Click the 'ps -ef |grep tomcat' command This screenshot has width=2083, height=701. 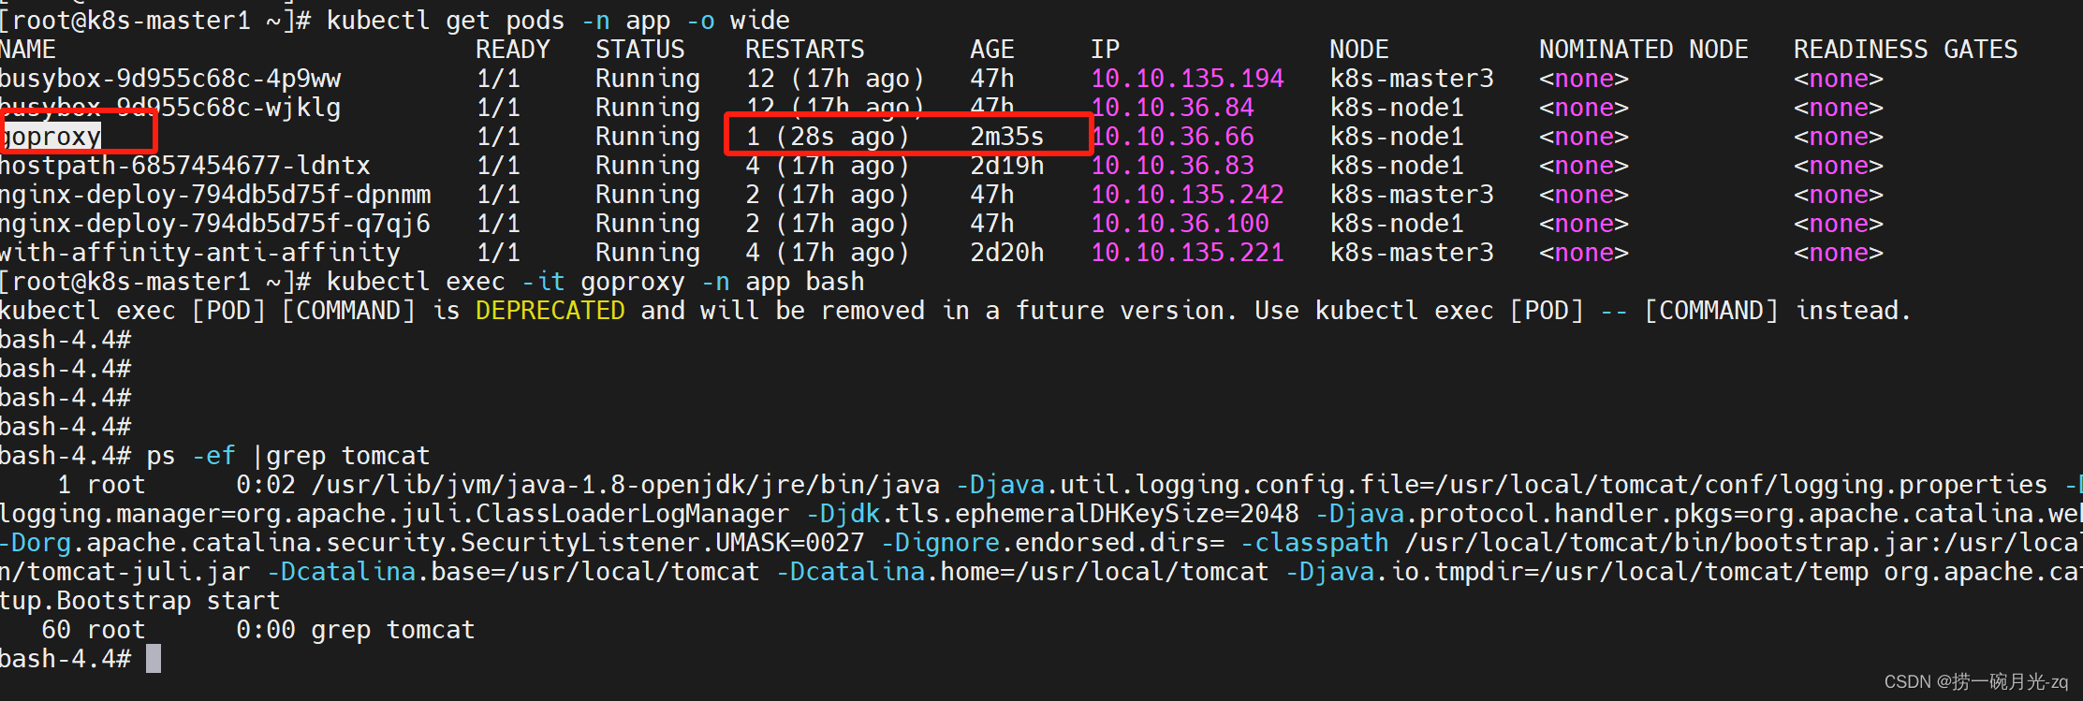point(288,456)
